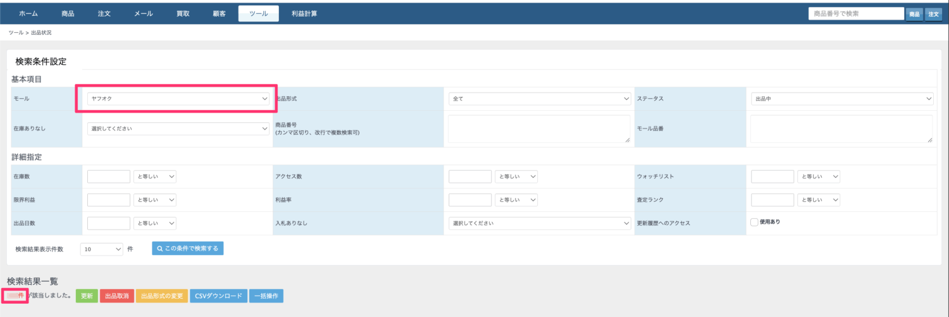Open the 検索結果表示件数 dropdown
949x317 pixels.
[x=101, y=249]
